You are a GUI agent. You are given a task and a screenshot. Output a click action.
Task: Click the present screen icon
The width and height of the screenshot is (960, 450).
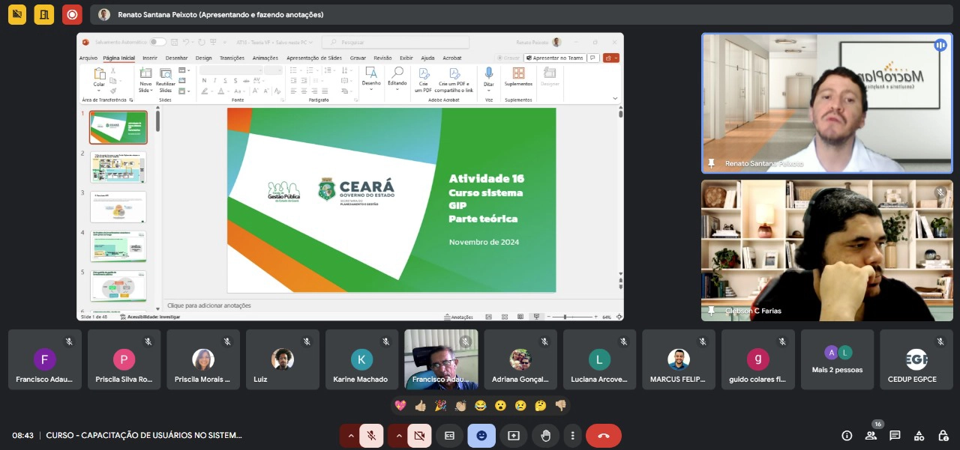click(x=514, y=435)
